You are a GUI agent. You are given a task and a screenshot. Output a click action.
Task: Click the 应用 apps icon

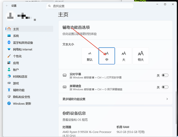[x=9, y=63]
